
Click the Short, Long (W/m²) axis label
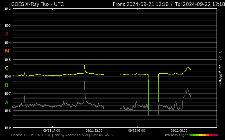click(220, 68)
